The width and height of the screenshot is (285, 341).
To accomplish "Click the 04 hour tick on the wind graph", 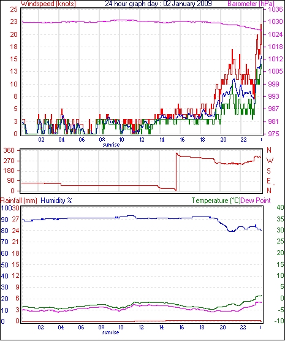I will point(61,140).
